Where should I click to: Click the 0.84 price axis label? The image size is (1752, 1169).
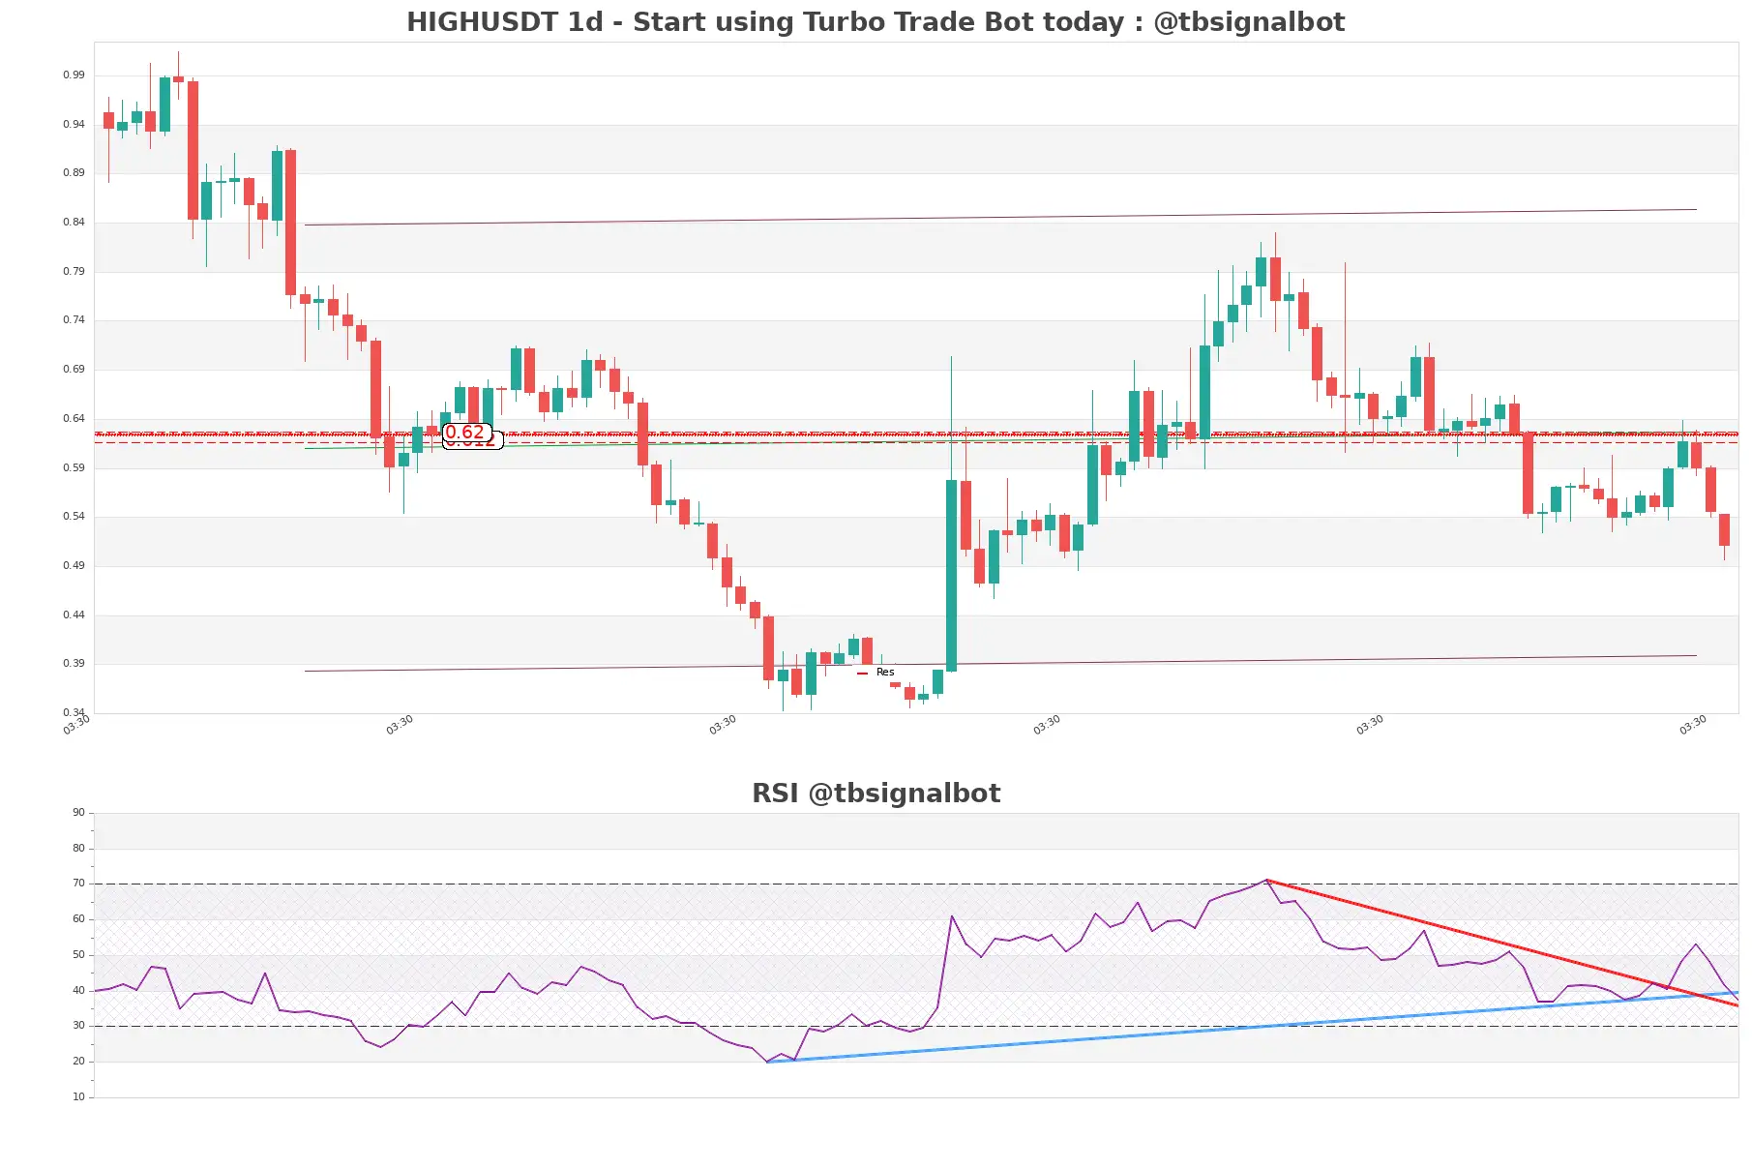point(74,222)
